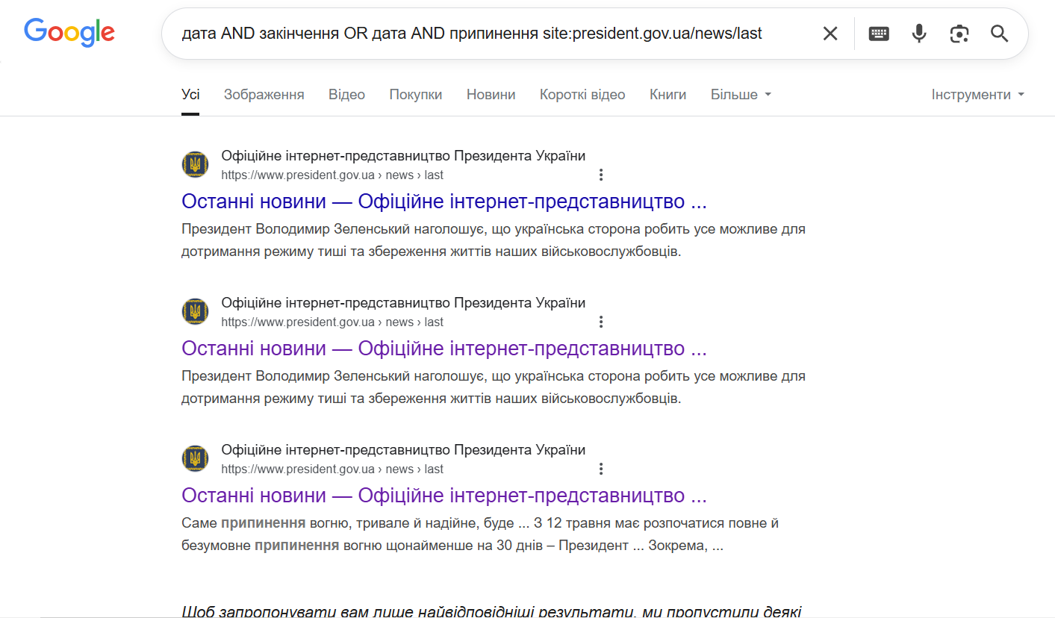The width and height of the screenshot is (1055, 618).
Task: Click the first result's trident favicon
Action: click(196, 165)
